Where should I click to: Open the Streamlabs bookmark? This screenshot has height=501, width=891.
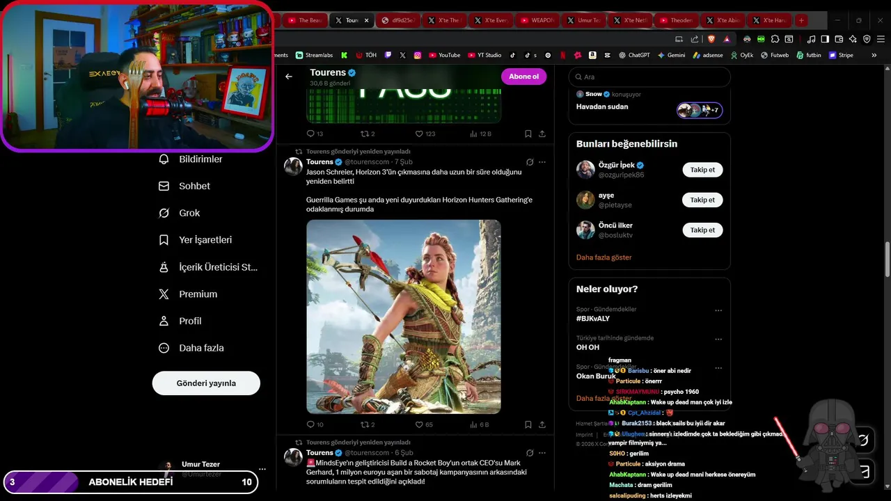(314, 55)
